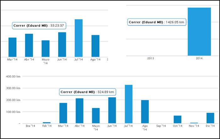
Task: Click the 400.00 km axis label
Action: [x=13, y=77]
